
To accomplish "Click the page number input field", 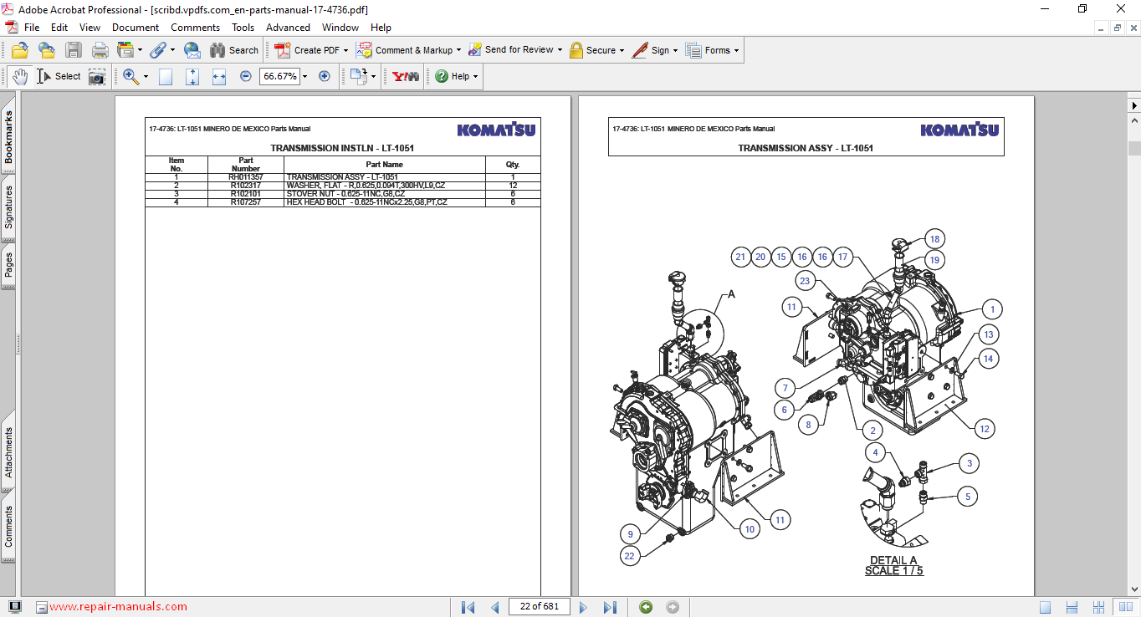I will (x=539, y=607).
